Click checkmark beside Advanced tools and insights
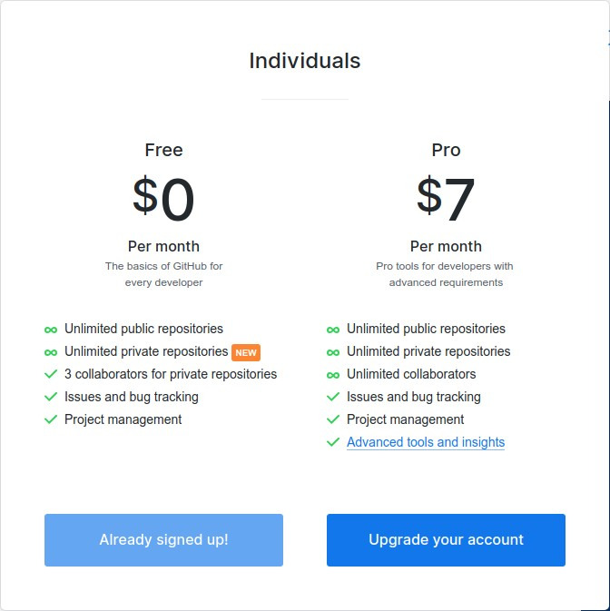This screenshot has height=611, width=610. 333,442
